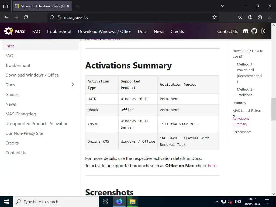
Task: Open tracking protection shield icon
Action: pyautogui.click(x=51, y=17)
